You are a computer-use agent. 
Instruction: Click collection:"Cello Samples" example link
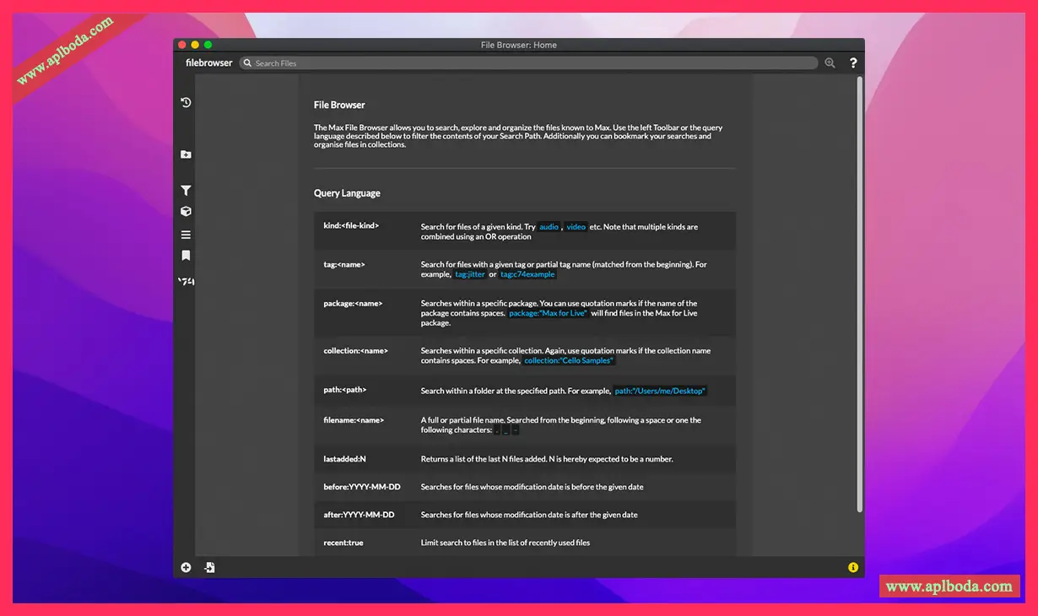(x=568, y=360)
